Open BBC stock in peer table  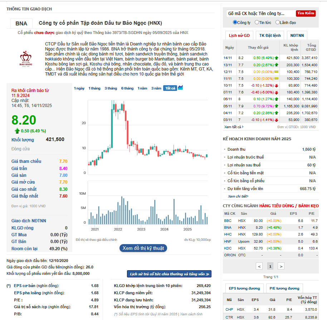[228, 221]
